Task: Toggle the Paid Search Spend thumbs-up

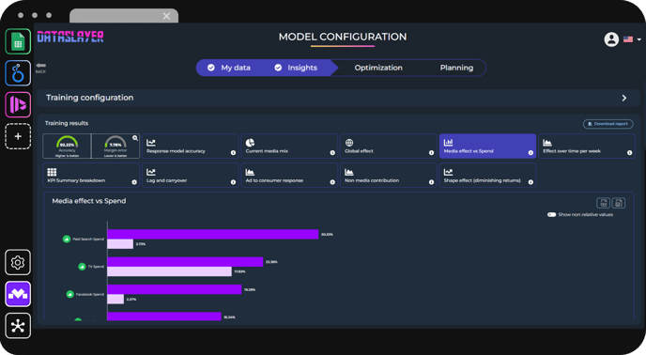Action: click(67, 239)
